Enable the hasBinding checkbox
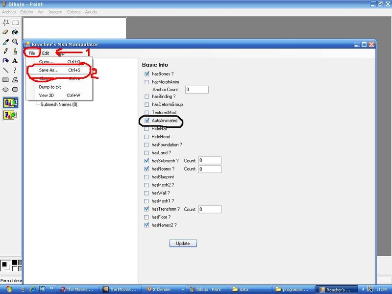 click(147, 97)
